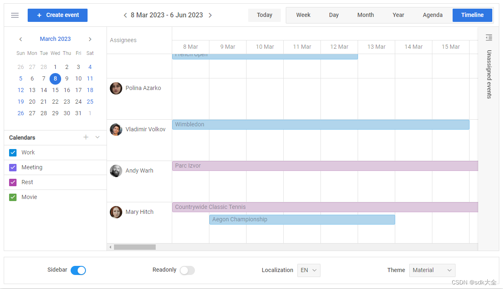Screen dimensions: 503x289
Task: Click the Polina Azarko name
Action: (x=143, y=88)
